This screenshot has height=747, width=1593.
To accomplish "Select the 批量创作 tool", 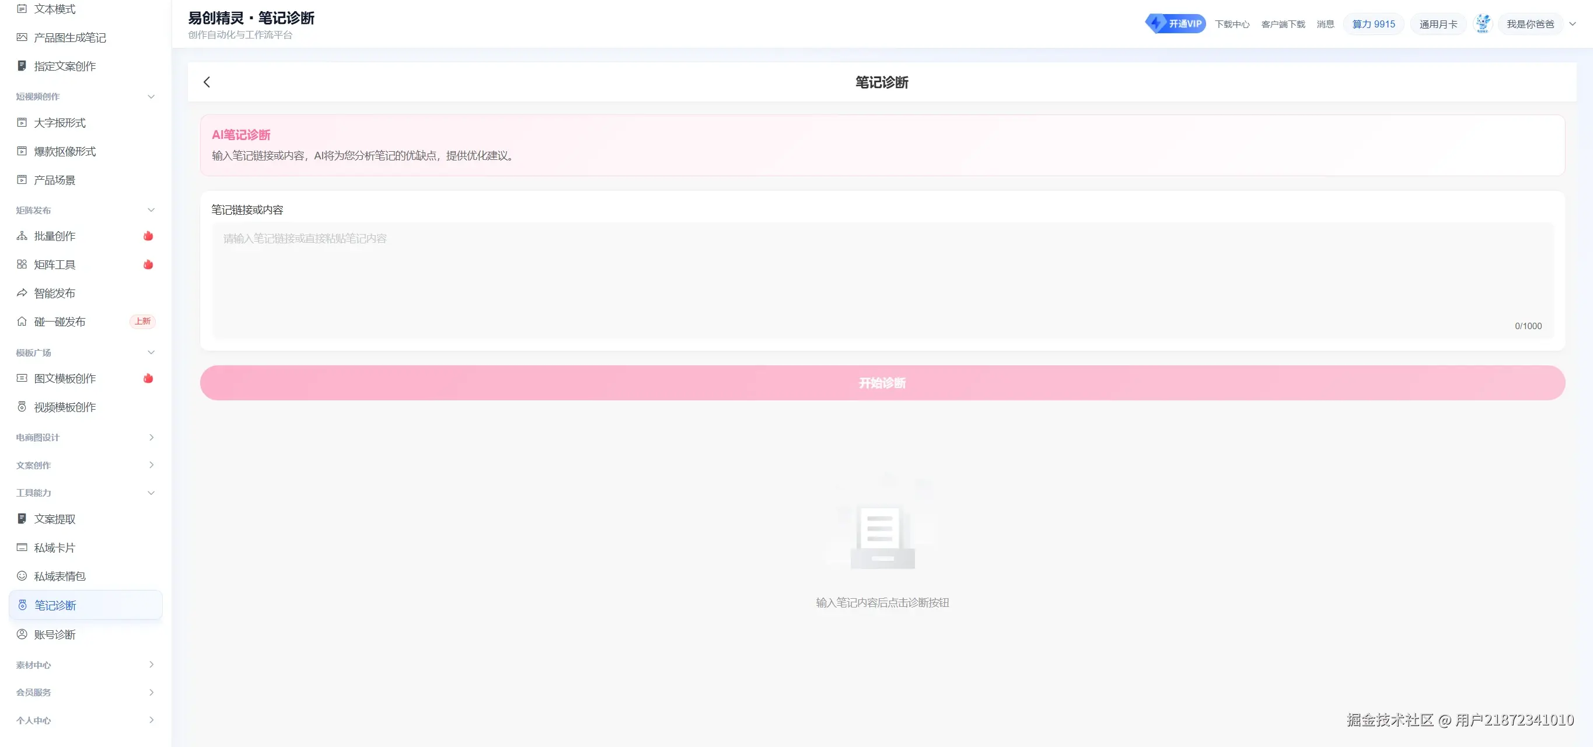I will (54, 236).
